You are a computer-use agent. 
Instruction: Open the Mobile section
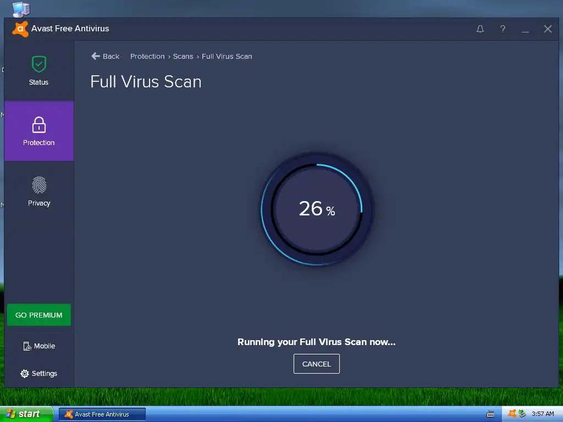pos(39,346)
